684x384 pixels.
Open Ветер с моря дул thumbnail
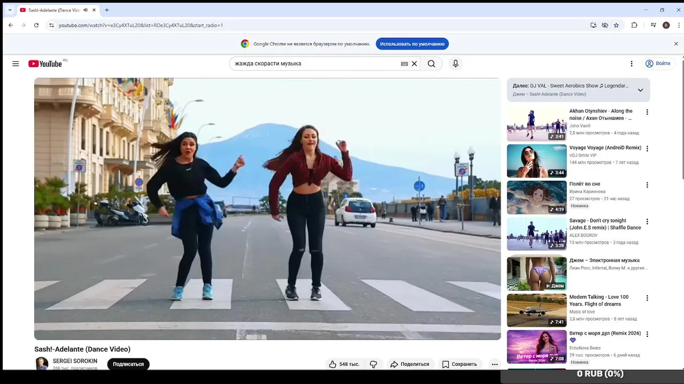[537, 347]
